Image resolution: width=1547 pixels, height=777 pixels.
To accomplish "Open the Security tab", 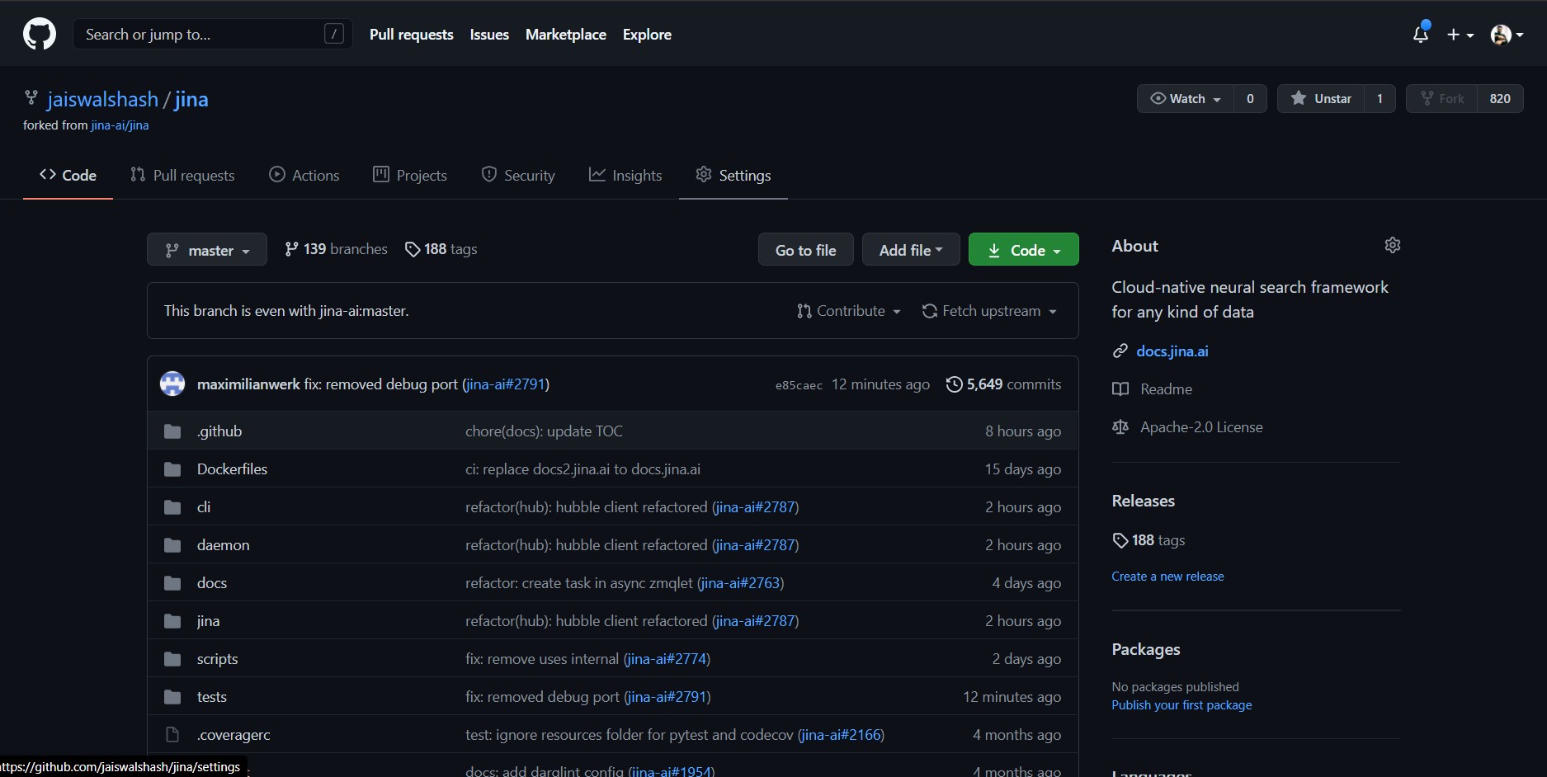I will pyautogui.click(x=518, y=176).
